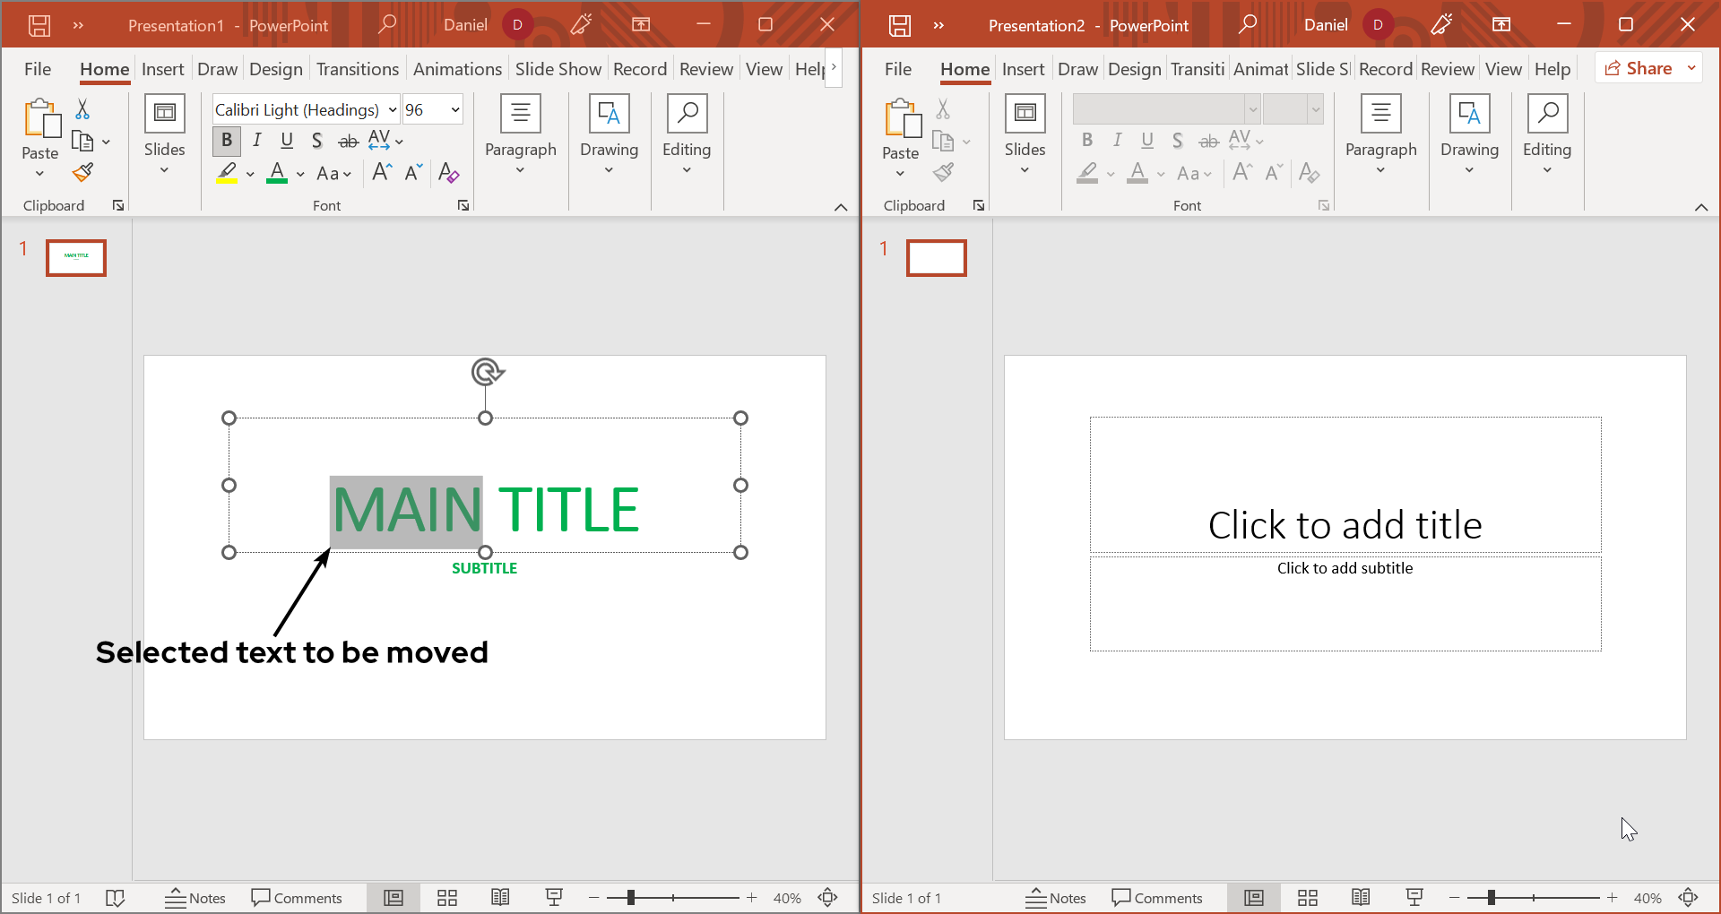Click Format Painter in Presentation1 clipboard group
Image resolution: width=1721 pixels, height=914 pixels.
click(83, 172)
